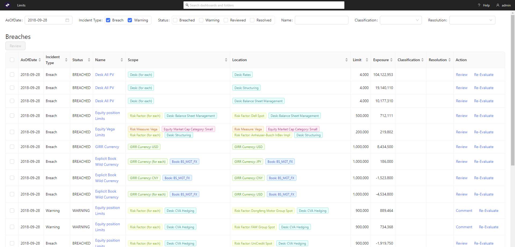
Task: Sort by Location column arrows
Action: click(347, 60)
